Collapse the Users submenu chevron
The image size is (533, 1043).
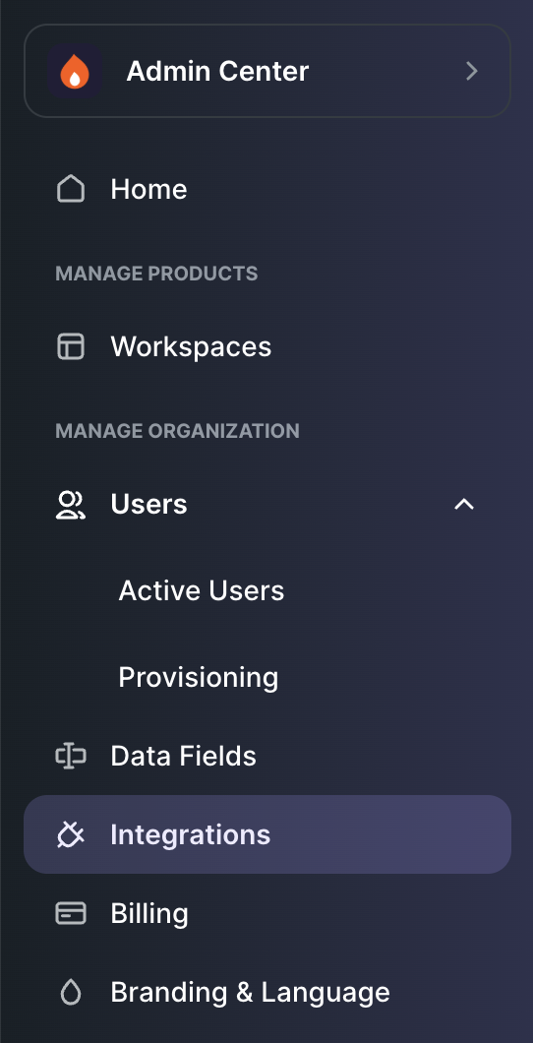464,504
